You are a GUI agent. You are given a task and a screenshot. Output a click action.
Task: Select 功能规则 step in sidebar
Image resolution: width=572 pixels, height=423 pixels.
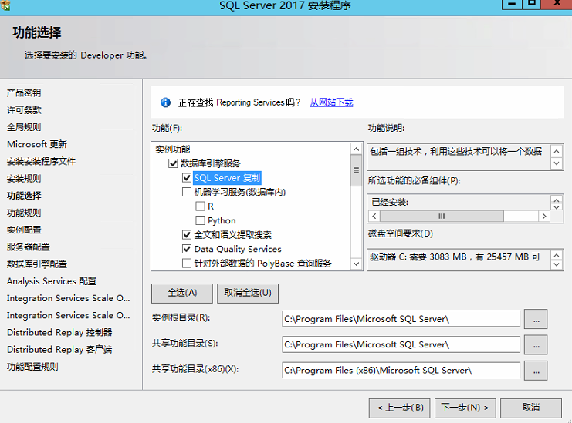click(x=24, y=213)
